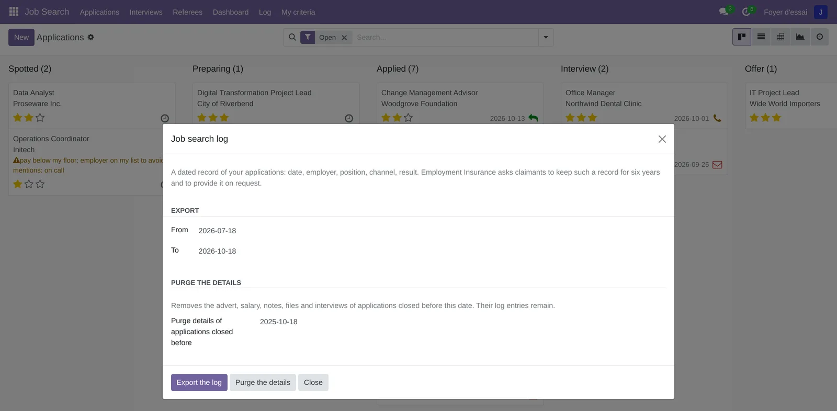Click the New application button

point(21,37)
